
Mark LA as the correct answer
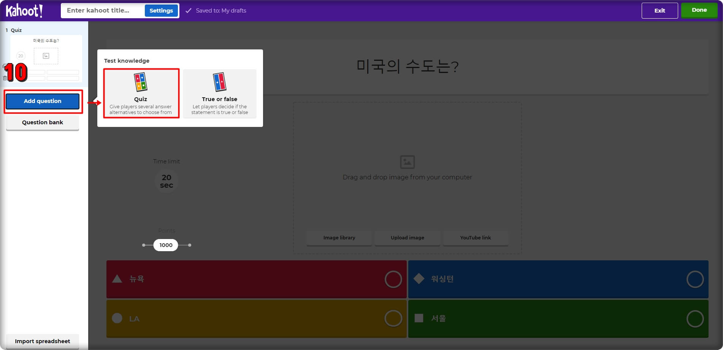point(393,318)
